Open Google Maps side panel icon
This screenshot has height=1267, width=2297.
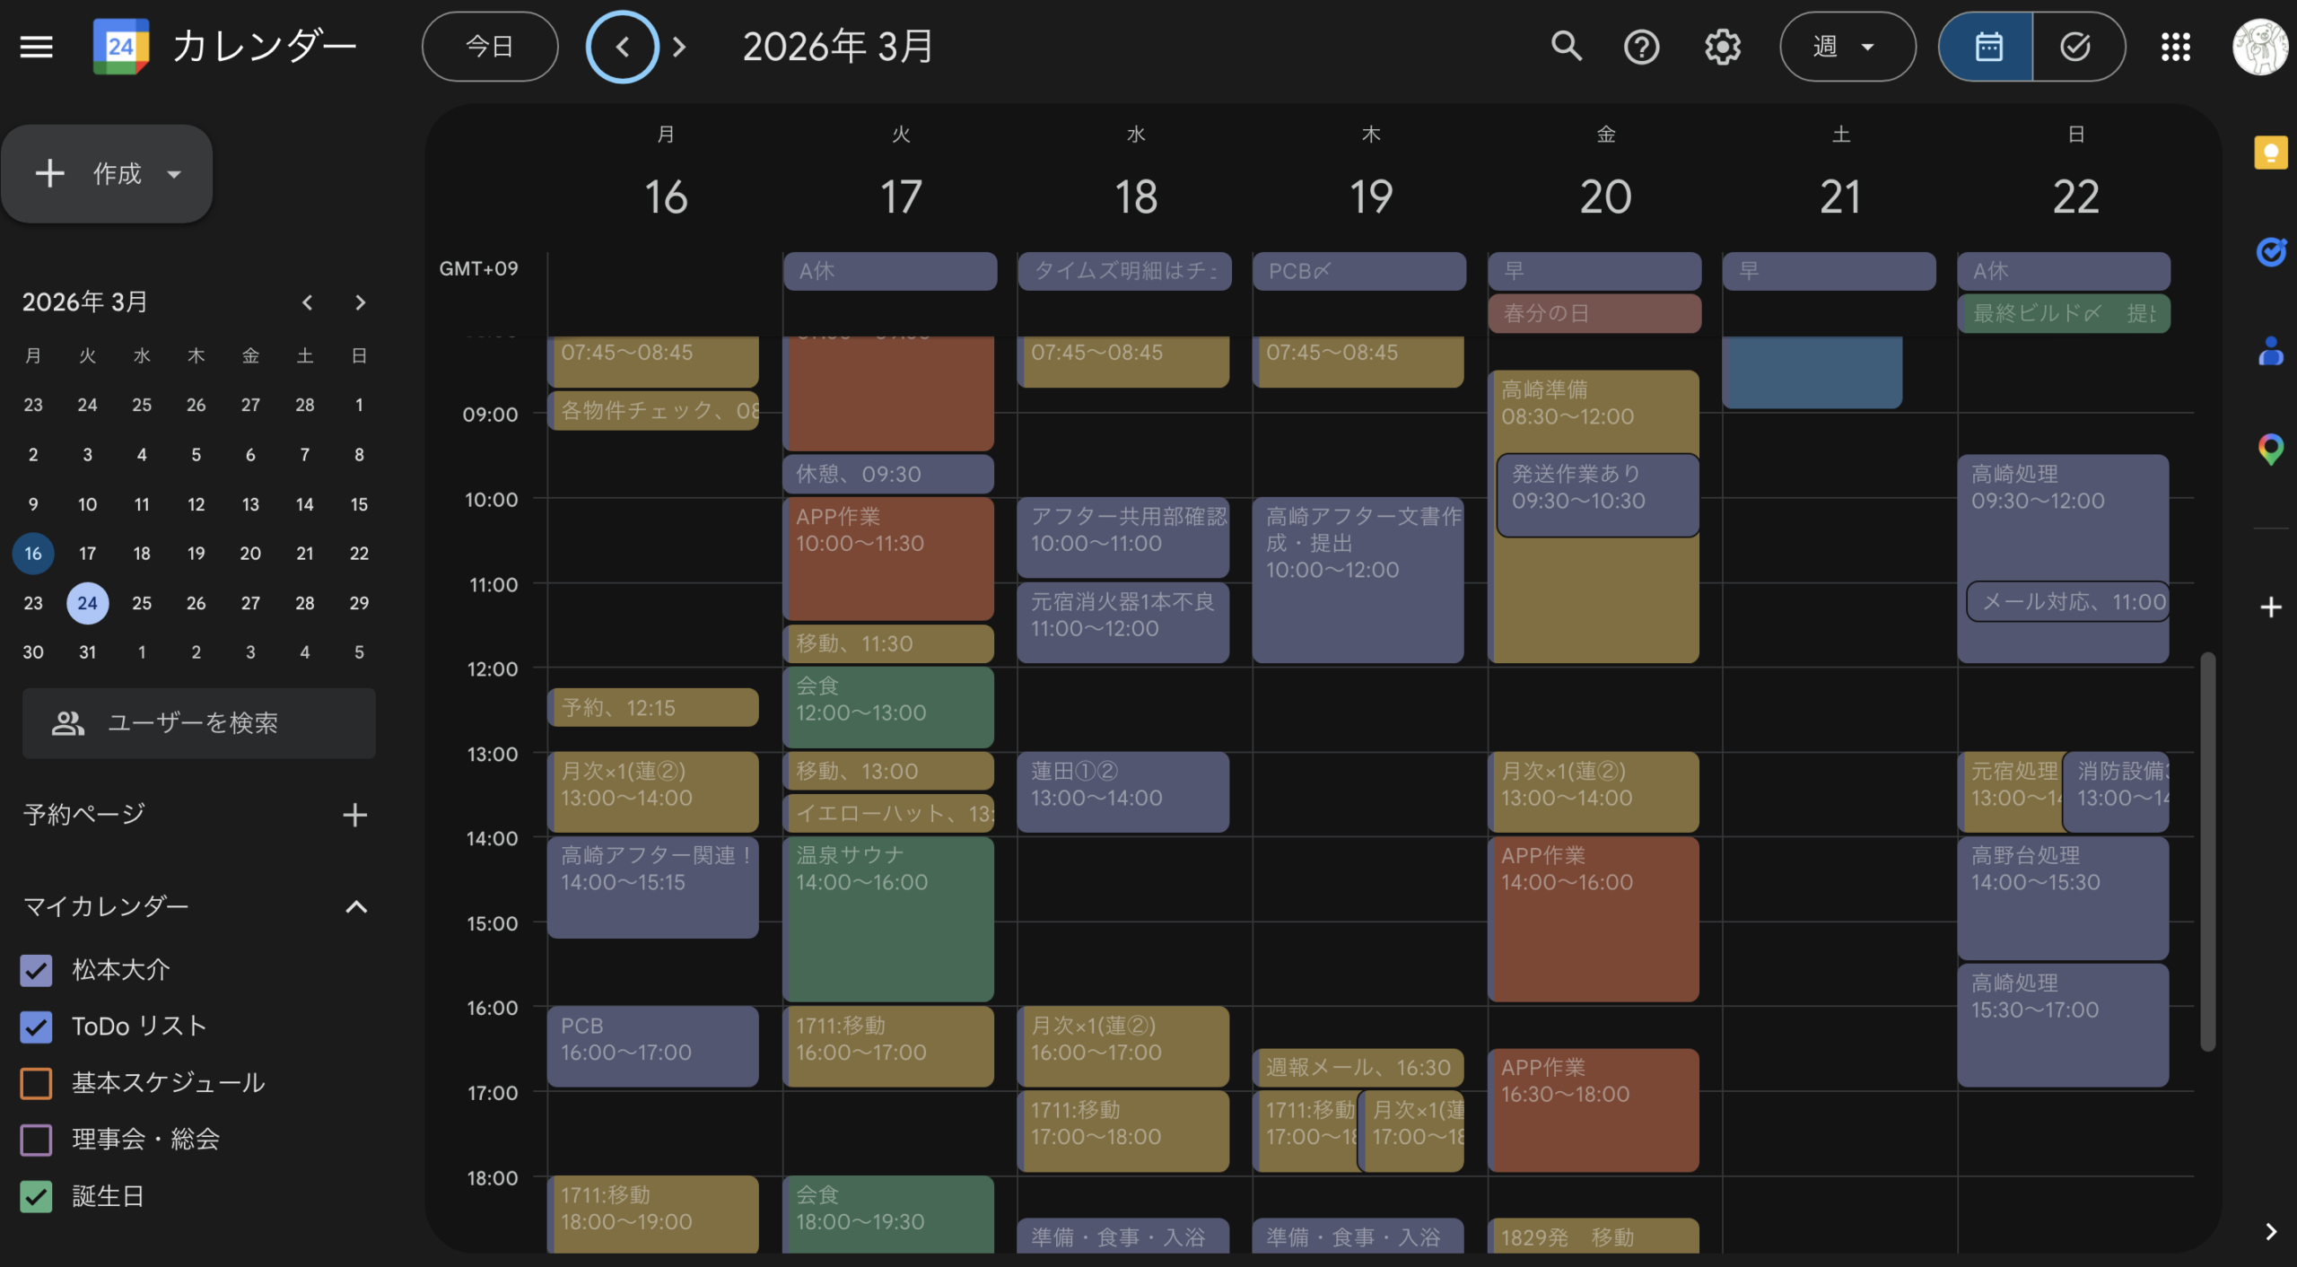point(2270,448)
